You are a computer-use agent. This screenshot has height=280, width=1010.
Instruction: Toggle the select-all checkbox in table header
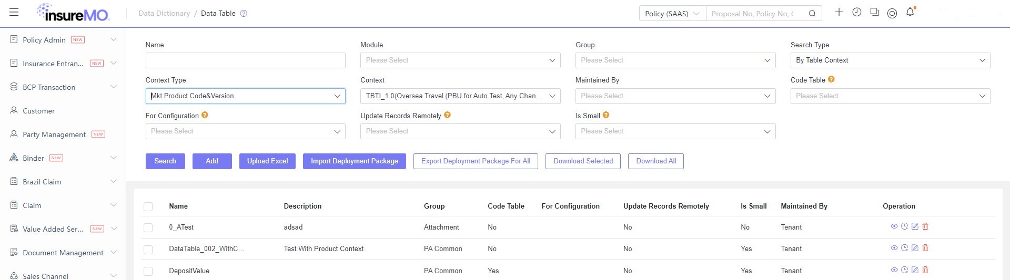point(148,206)
